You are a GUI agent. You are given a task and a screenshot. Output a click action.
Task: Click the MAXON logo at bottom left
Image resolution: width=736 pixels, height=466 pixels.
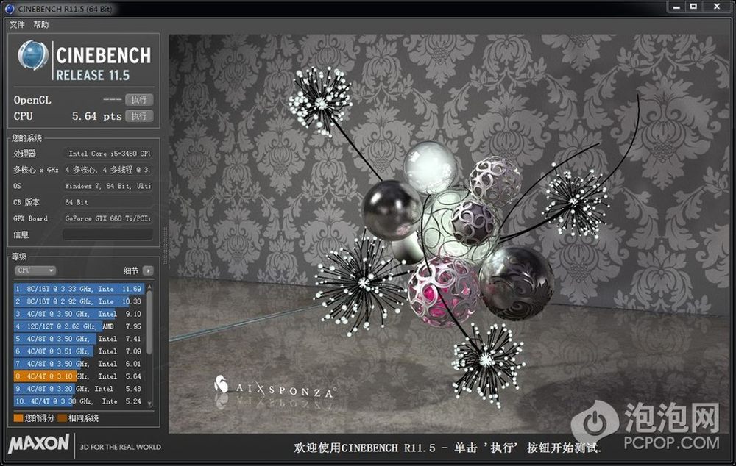39,444
